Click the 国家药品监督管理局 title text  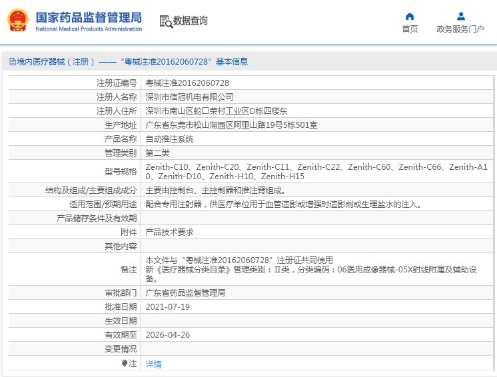point(88,16)
